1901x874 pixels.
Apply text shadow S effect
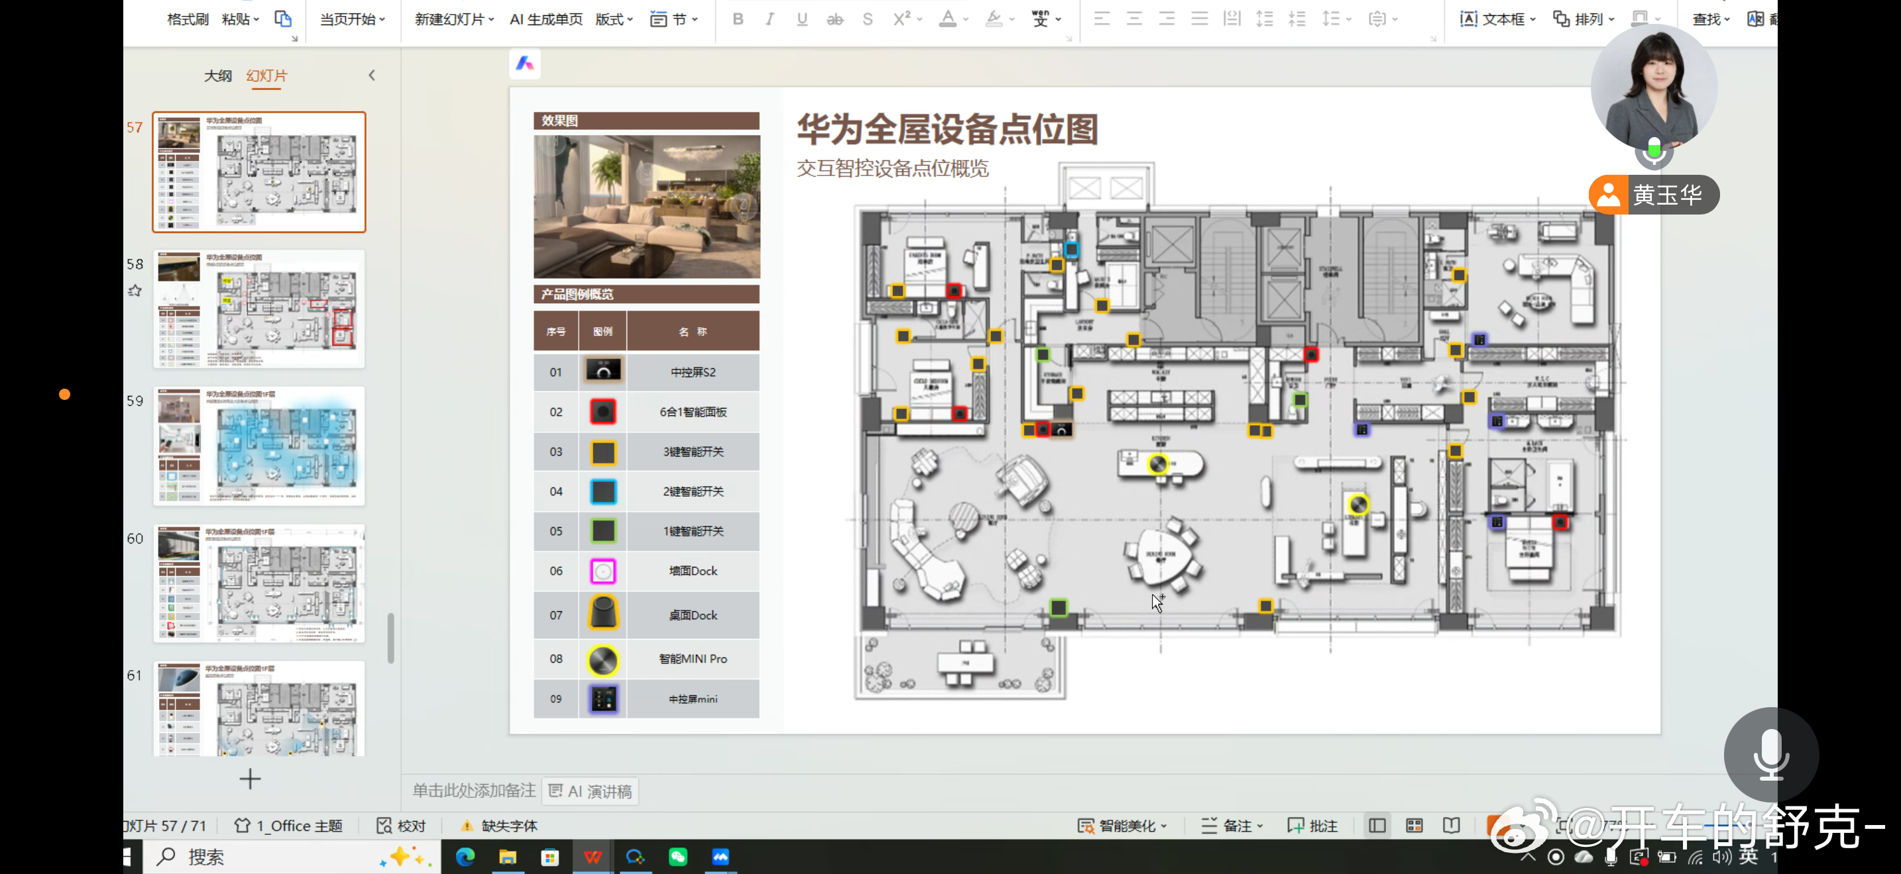(x=868, y=19)
